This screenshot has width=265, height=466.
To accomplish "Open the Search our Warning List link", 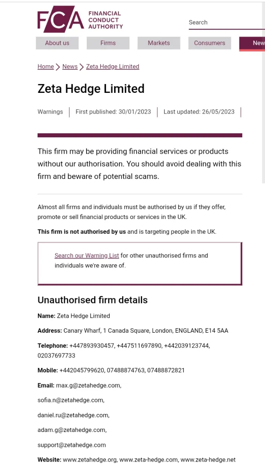I will click(87, 255).
